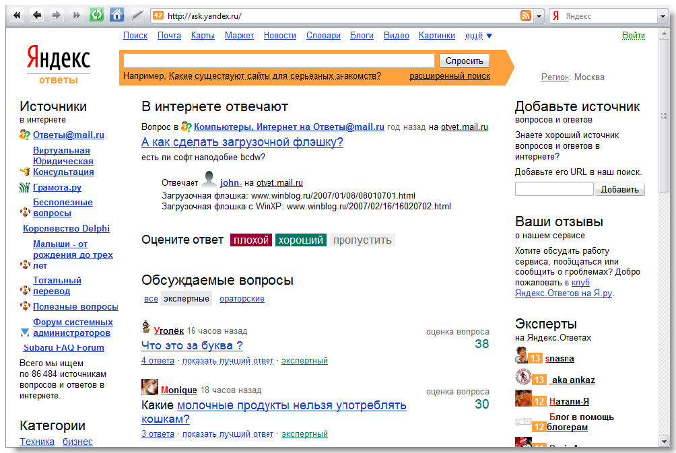Open john-'s user avatar
676x453 pixels.
209,180
